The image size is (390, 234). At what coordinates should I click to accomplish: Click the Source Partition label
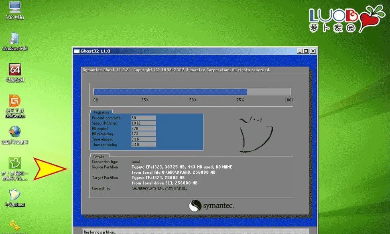[x=105, y=167]
